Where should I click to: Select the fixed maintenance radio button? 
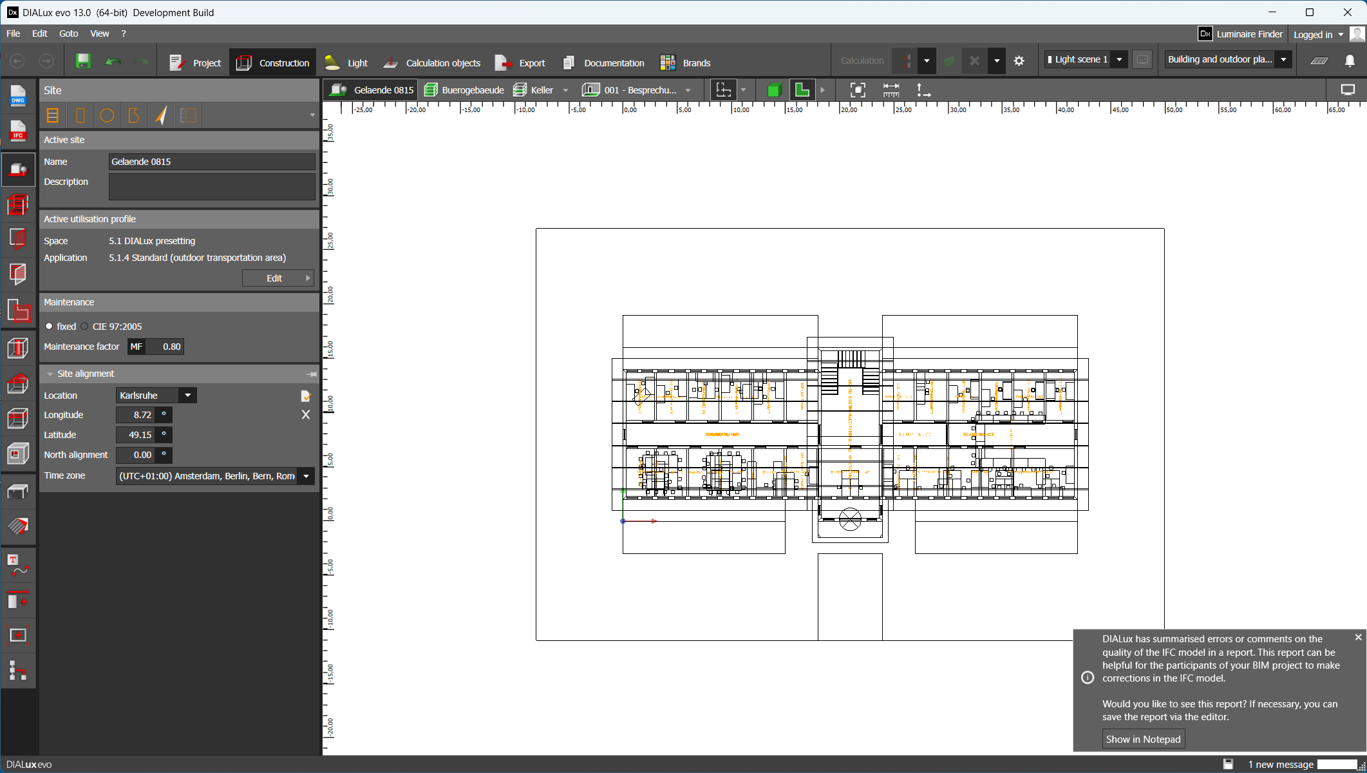click(x=49, y=327)
